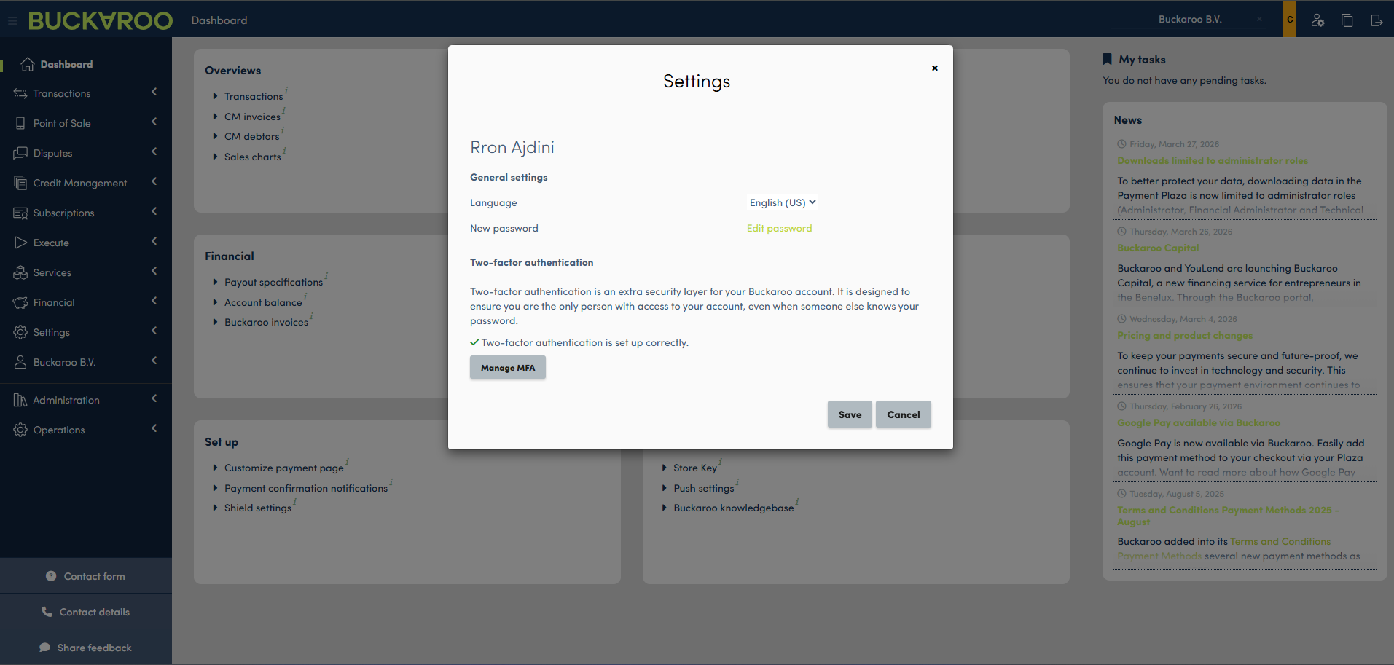The image size is (1394, 665).
Task: Open the Operations sidebar menu
Action: [86, 430]
